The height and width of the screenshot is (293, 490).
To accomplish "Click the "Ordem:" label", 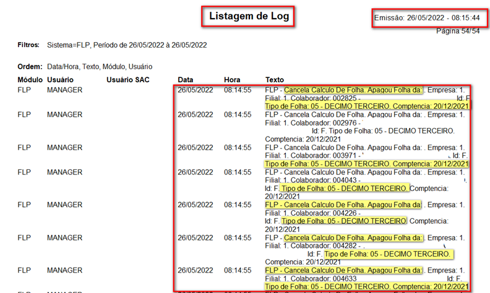I will pos(30,67).
